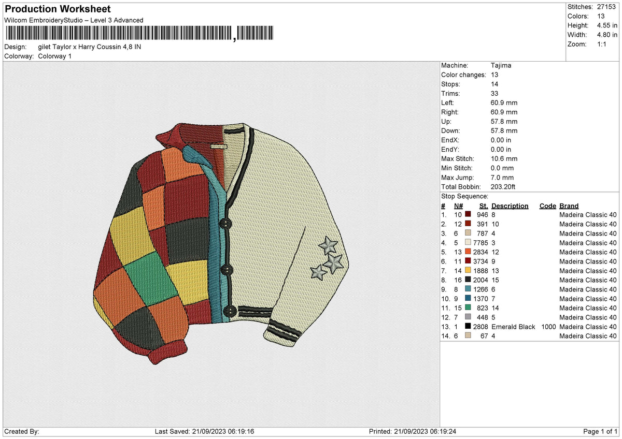Click the 'Created By:' footer label
This screenshot has height=439, width=622.
21,431
